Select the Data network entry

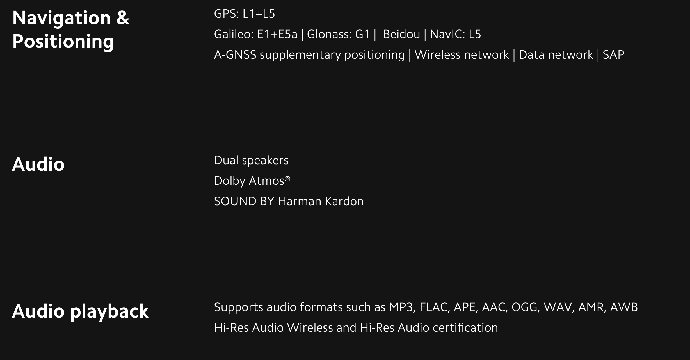pyautogui.click(x=556, y=55)
